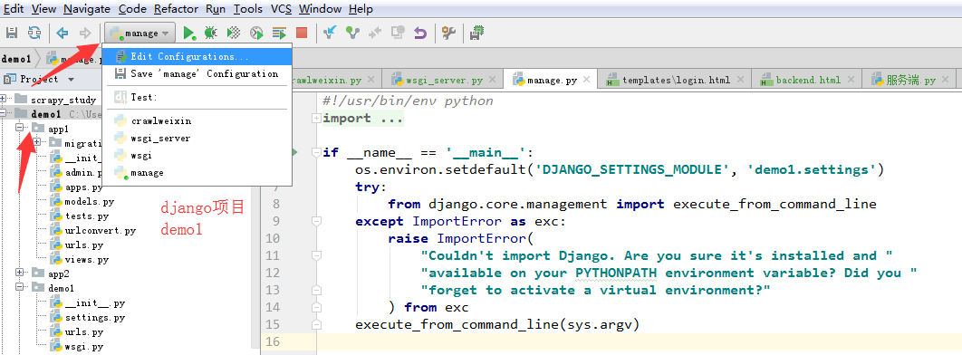
Task: Click the demo1 breadcrumb
Action: 16,60
